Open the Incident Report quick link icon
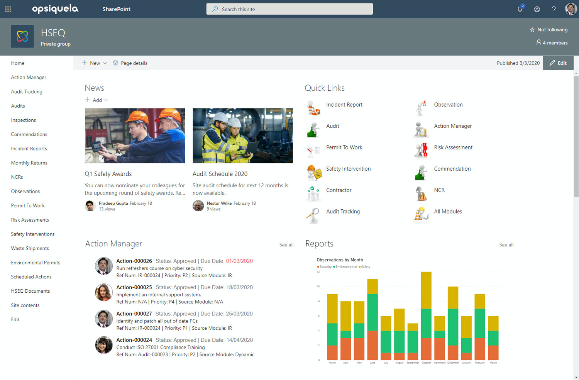Screen dimensions: 579x380 (x=313, y=109)
